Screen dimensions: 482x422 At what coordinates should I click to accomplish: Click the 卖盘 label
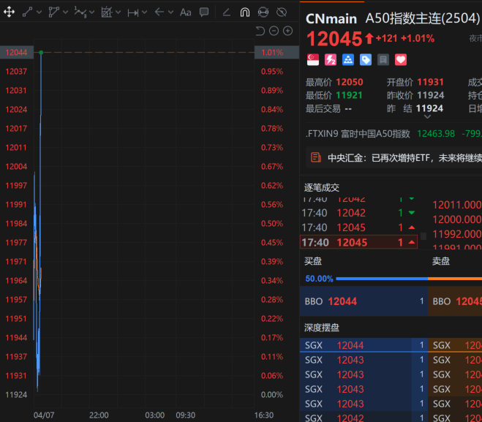pos(441,261)
